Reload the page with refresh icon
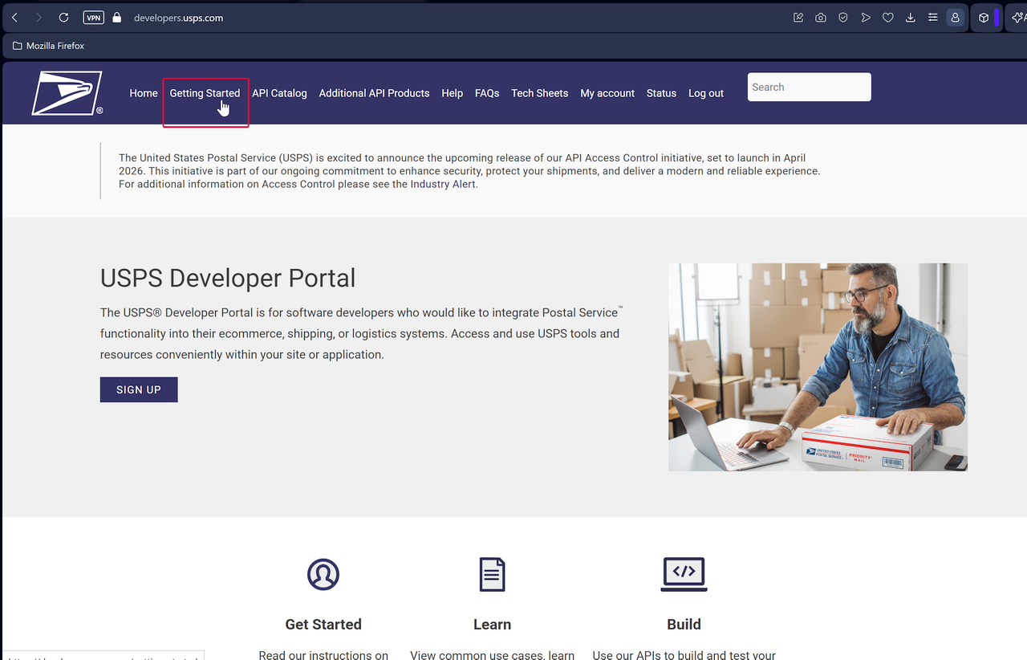 (x=64, y=18)
